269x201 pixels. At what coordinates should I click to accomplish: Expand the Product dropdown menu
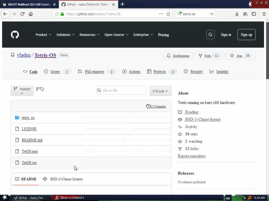[44, 35]
